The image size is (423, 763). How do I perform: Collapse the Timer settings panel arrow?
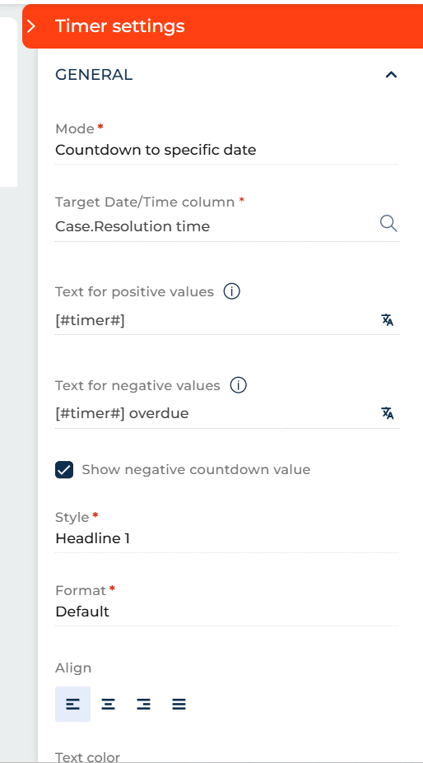(31, 26)
